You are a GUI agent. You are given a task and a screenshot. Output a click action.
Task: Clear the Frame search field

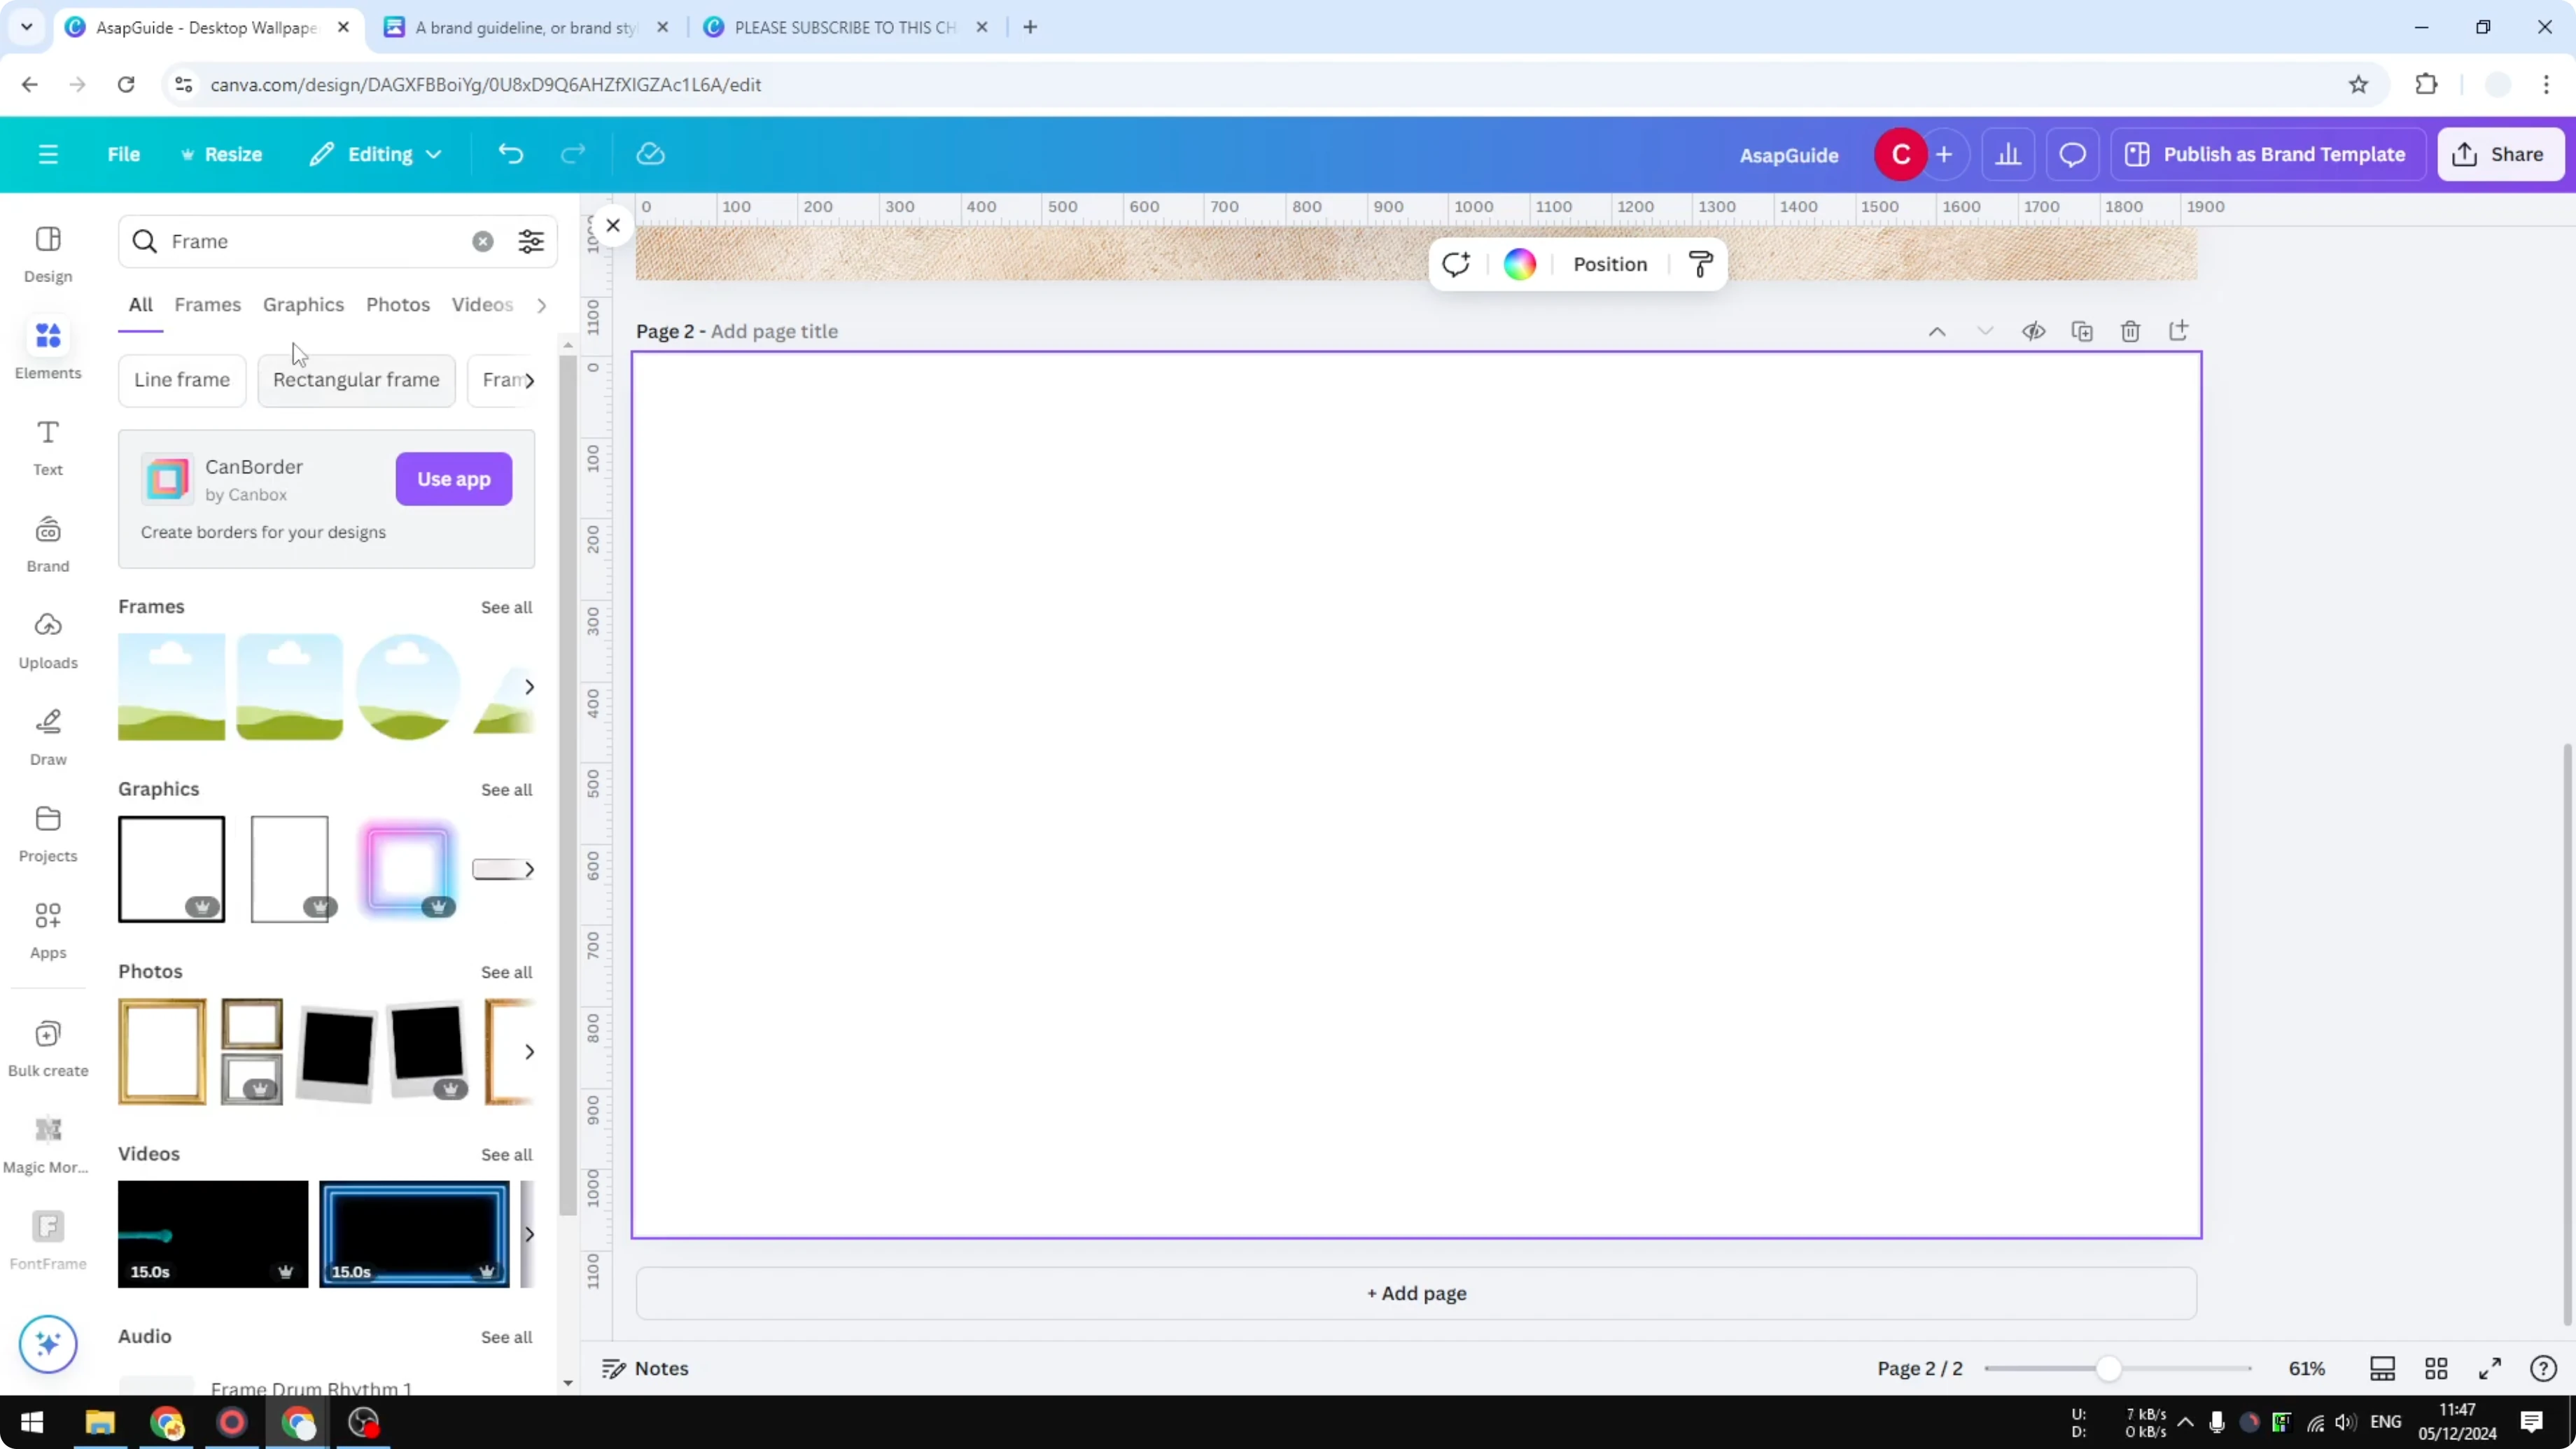(x=483, y=241)
